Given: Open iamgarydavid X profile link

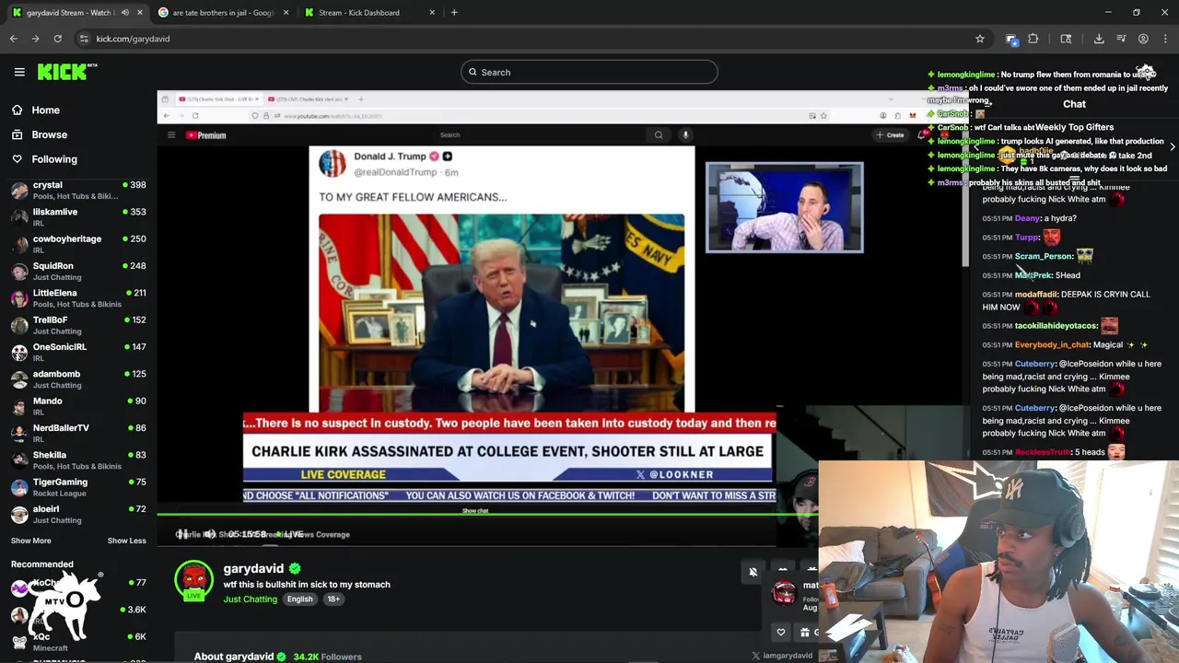Looking at the screenshot, I should 782,656.
